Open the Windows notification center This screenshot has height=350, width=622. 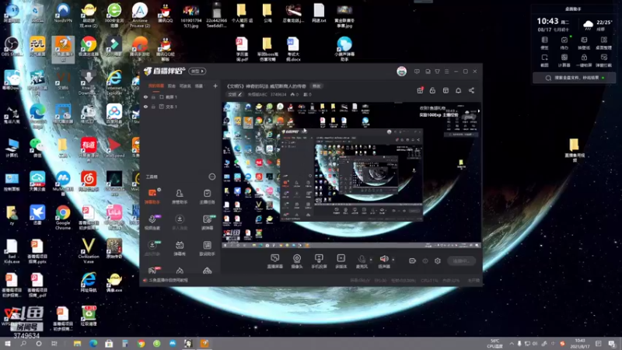tap(612, 344)
